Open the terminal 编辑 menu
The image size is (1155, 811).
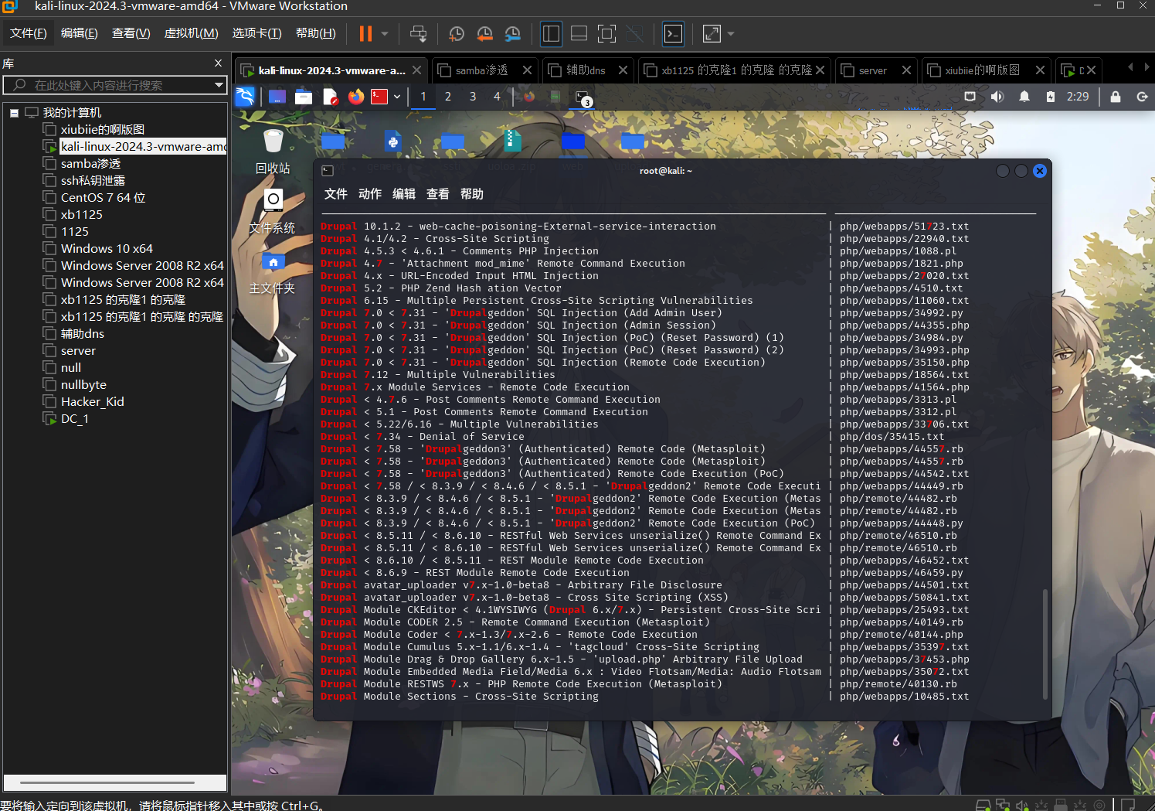click(403, 194)
